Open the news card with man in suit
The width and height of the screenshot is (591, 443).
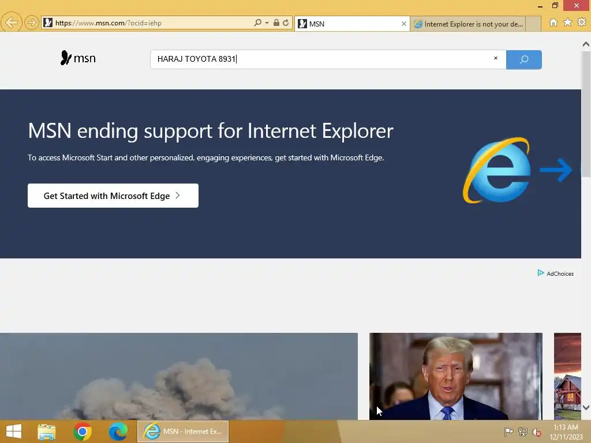pyautogui.click(x=456, y=376)
